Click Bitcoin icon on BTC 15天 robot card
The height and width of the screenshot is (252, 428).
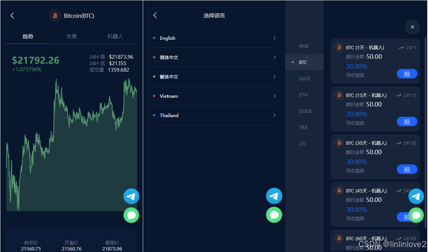339,95
